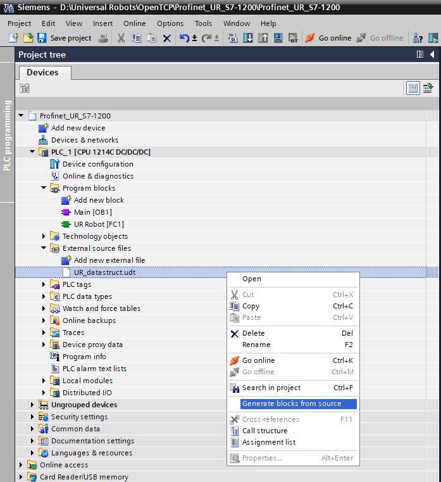
Task: Select UR Robot [FC1] block
Action: click(x=99, y=224)
